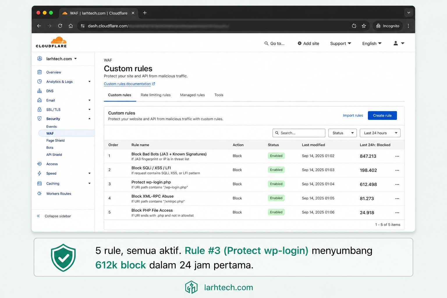Click the browser home icon
The height and width of the screenshot is (298, 447).
[x=71, y=26]
